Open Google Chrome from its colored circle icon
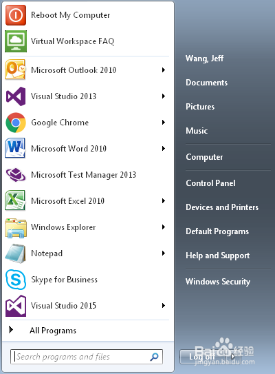Viewport: 275px width, 374px height. [16, 123]
